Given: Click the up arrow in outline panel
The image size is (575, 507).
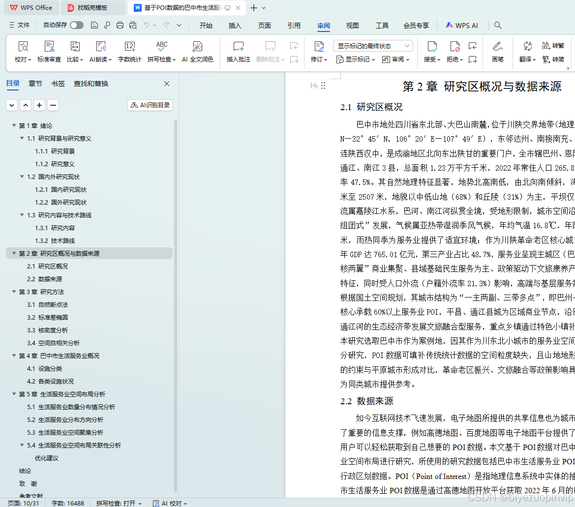Looking at the screenshot, I should (x=25, y=105).
